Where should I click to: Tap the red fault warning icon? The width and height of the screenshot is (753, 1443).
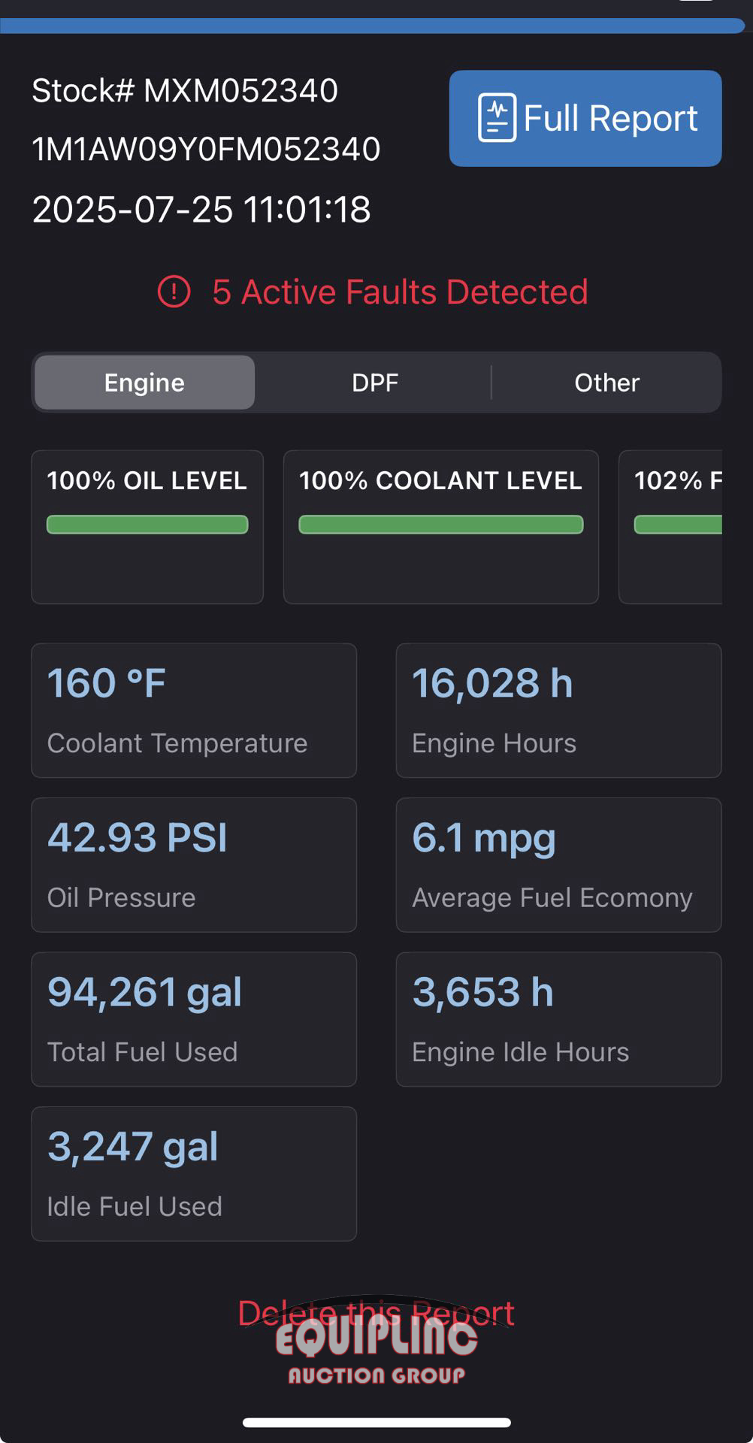[x=174, y=292]
